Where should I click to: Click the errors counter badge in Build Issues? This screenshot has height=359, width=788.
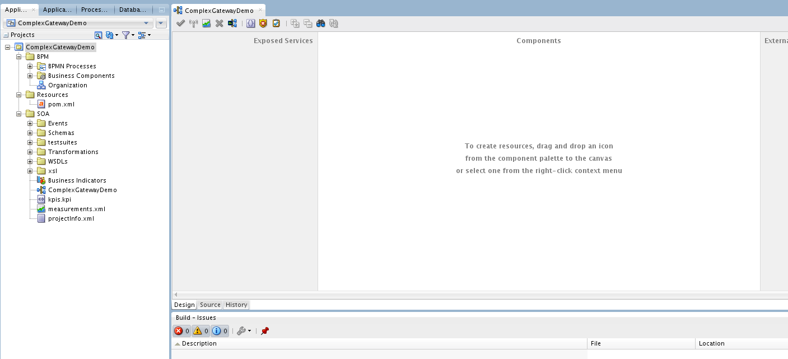(179, 330)
